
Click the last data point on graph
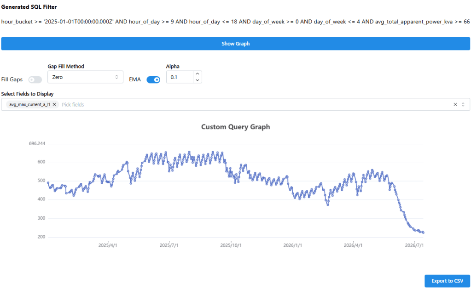click(x=423, y=232)
